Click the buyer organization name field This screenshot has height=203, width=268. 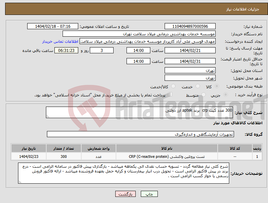pos(139,34)
